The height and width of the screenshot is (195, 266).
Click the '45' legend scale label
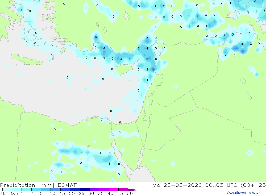[120, 193]
